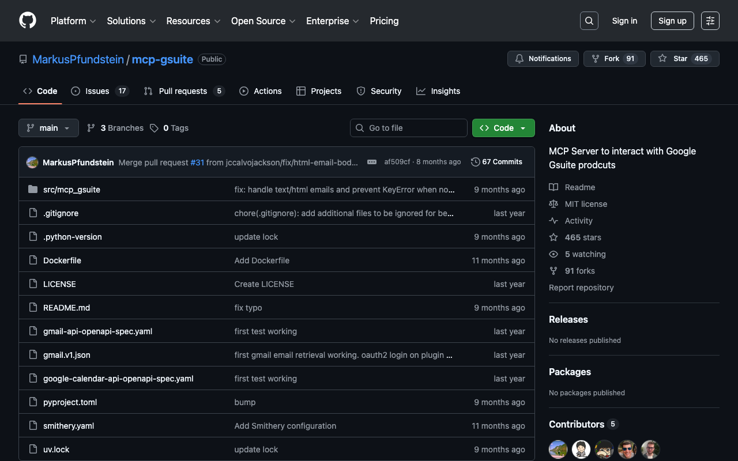This screenshot has width=738, height=461.
Task: Expand the Platform navigation menu
Action: point(73,21)
